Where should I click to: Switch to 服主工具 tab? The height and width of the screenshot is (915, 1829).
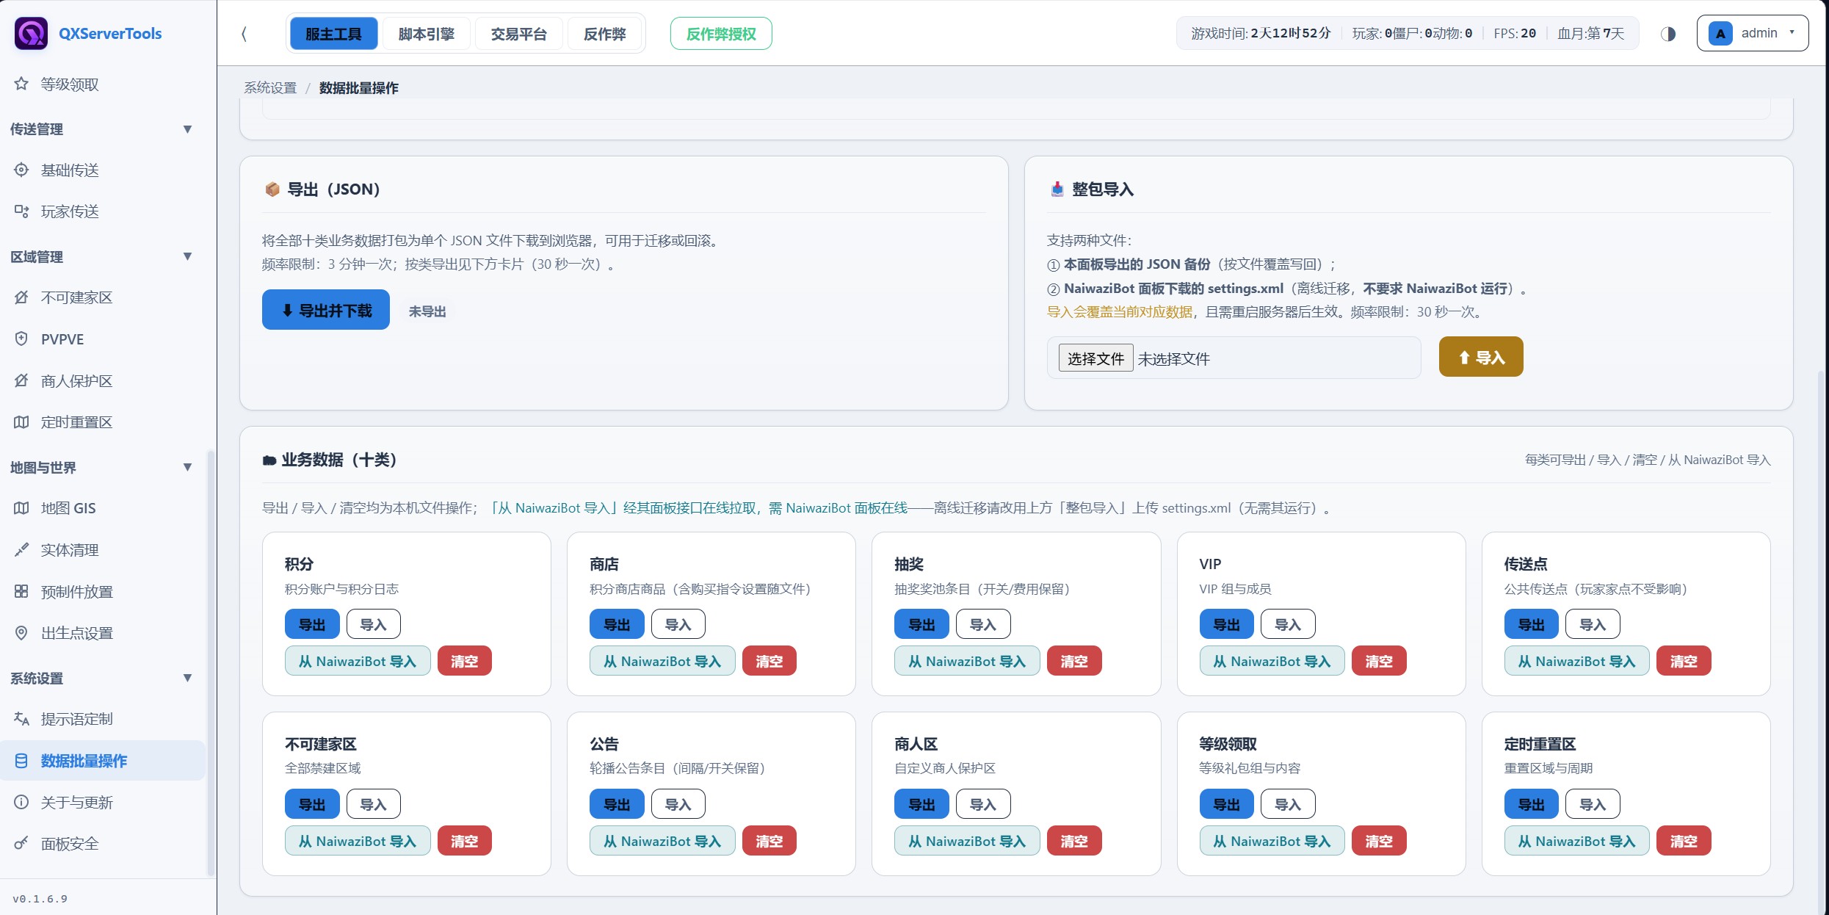[333, 34]
